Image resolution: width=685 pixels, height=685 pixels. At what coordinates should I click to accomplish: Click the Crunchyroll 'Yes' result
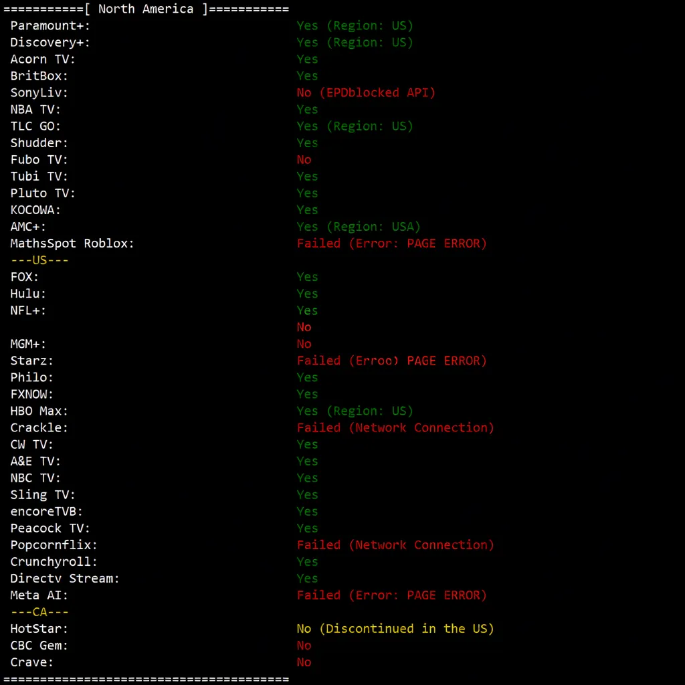coord(306,561)
